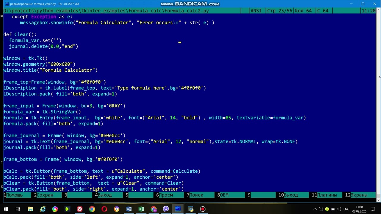Open Microsoft Excel on taskbar
The height and width of the screenshot is (214, 381).
tap(141, 209)
